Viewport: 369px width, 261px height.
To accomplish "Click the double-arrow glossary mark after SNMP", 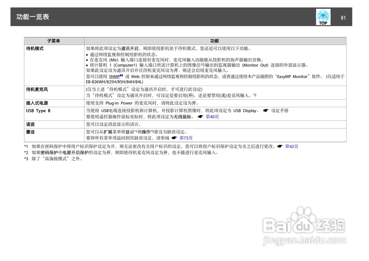I will click(121, 76).
